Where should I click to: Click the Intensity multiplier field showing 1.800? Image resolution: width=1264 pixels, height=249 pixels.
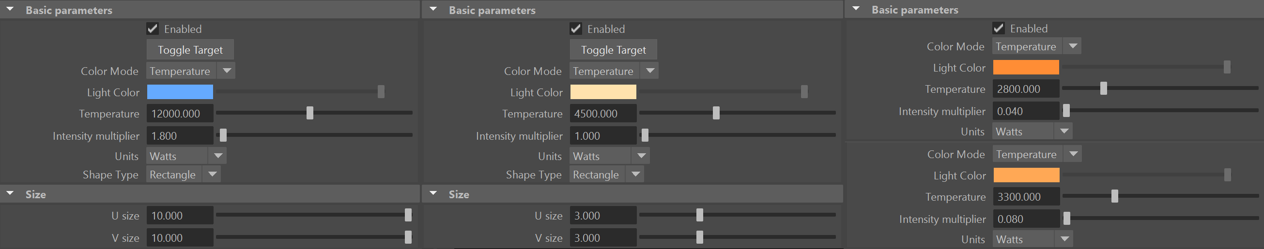pos(180,136)
